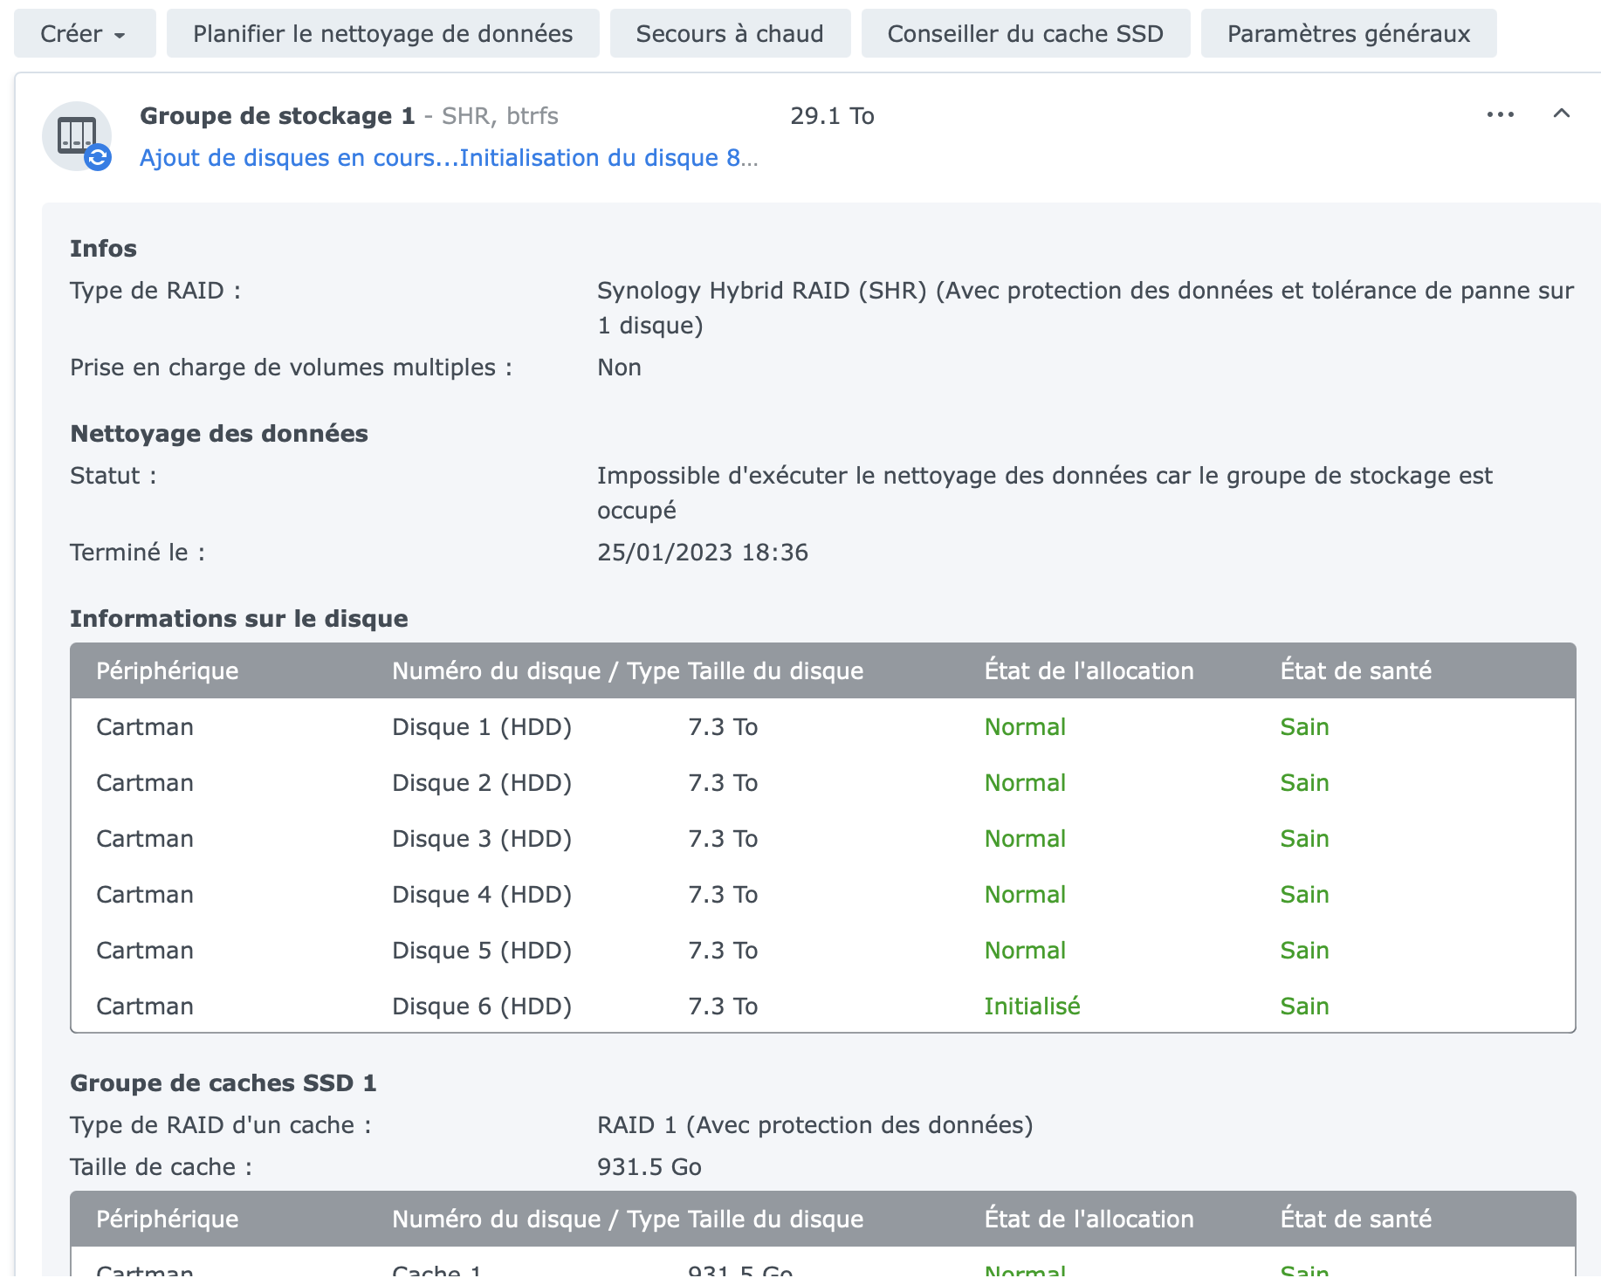This screenshot has height=1285, width=1601.
Task: Collapse Groupe de stockage 1 panel
Action: pos(1561,113)
